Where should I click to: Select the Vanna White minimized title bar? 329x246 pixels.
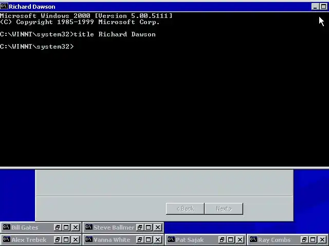[x=123, y=239]
